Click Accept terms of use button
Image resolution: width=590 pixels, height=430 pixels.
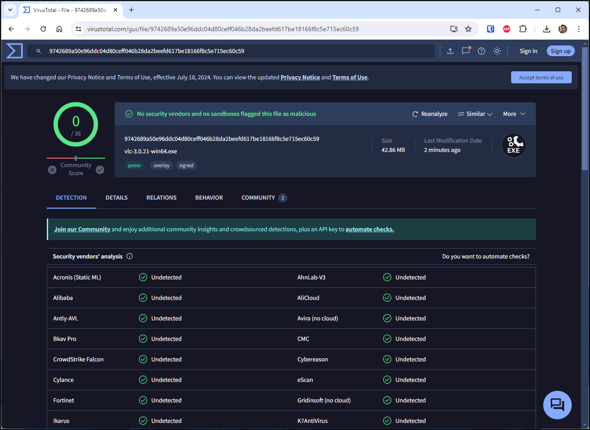pos(541,78)
